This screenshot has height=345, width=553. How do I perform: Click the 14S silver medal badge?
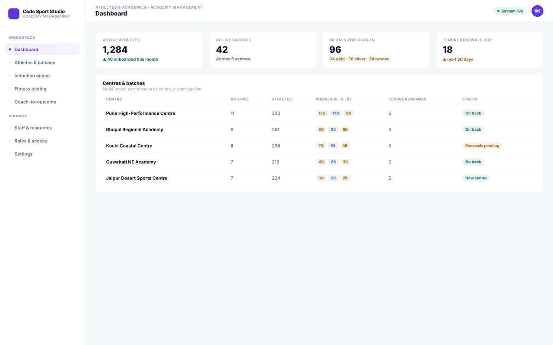pos(336,113)
